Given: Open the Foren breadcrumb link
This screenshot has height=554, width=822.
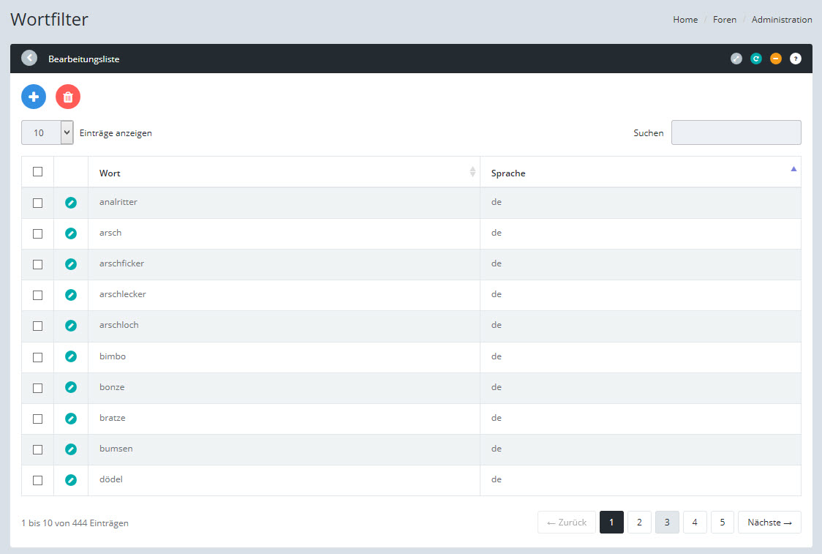Looking at the screenshot, I should 725,20.
